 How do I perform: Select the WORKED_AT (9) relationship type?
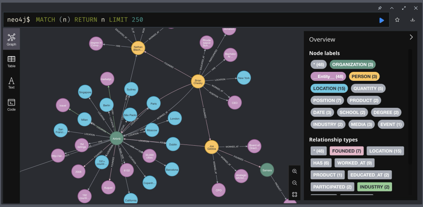[x=354, y=163]
